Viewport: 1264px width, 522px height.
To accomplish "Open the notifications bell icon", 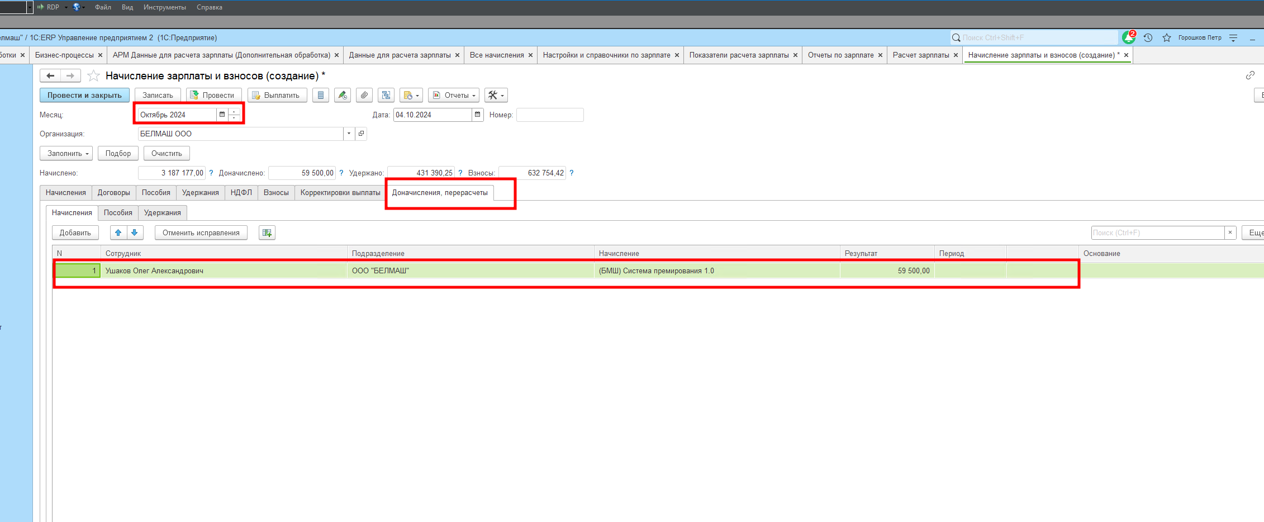I will coord(1128,38).
